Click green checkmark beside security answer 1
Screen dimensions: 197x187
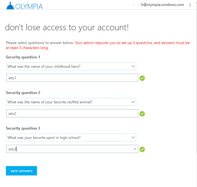[x=142, y=78]
